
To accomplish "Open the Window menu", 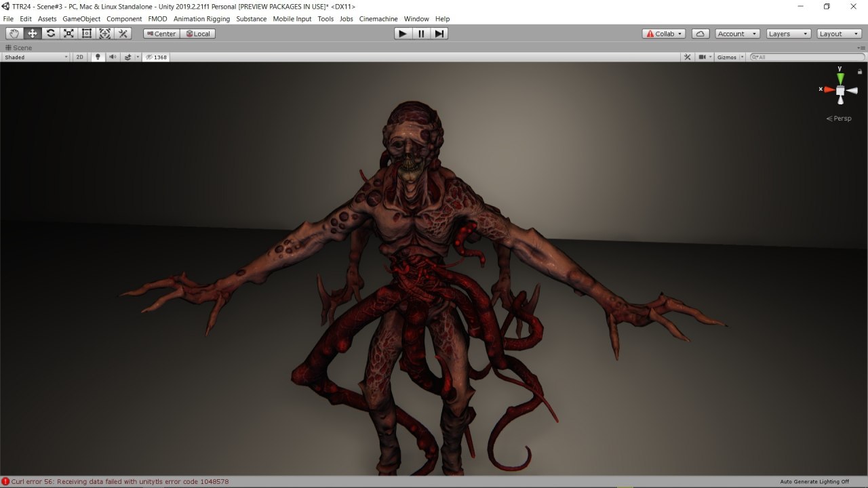I will tap(416, 19).
